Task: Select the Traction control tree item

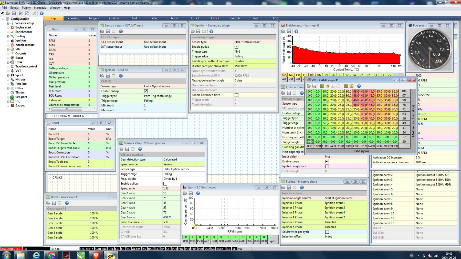Action: [26, 66]
